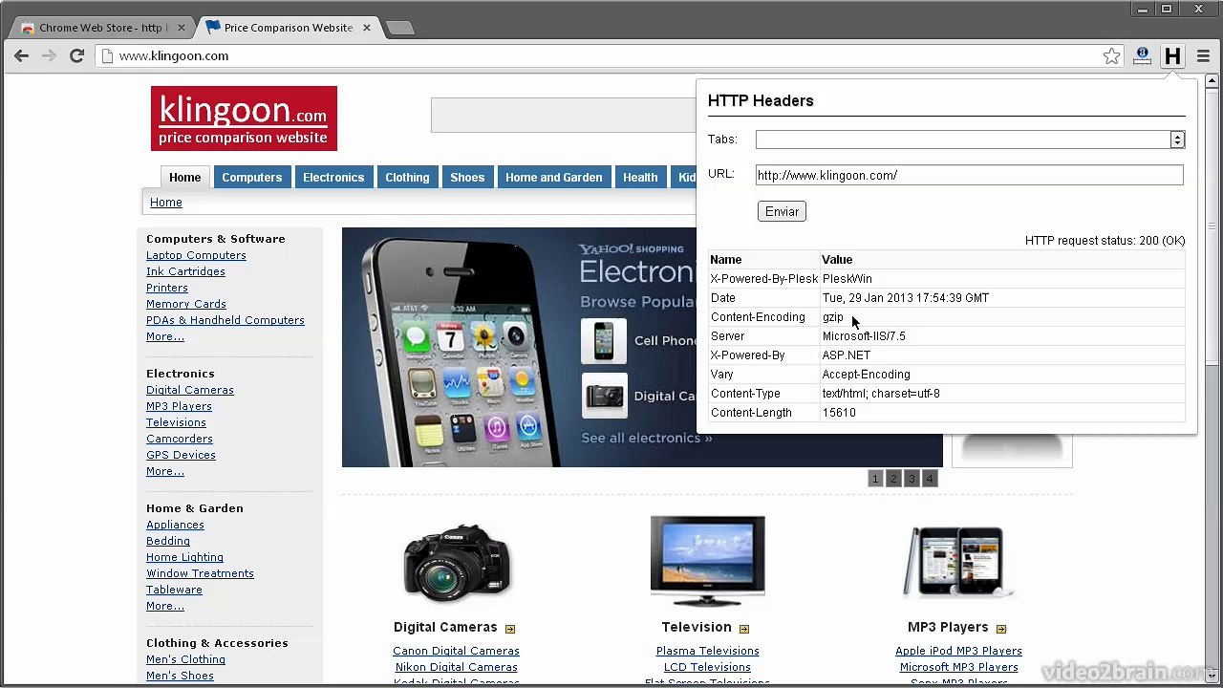The width and height of the screenshot is (1223, 688).
Task: Open the sidebar MP3 Players link
Action: coord(179,406)
